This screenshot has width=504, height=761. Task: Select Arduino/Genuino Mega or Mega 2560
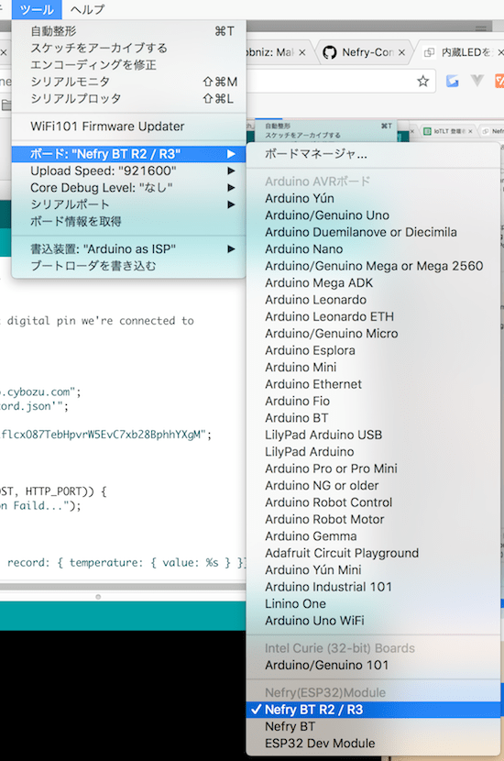point(373,266)
